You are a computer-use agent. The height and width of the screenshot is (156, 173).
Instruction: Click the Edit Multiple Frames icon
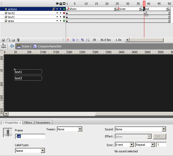tap(82, 40)
